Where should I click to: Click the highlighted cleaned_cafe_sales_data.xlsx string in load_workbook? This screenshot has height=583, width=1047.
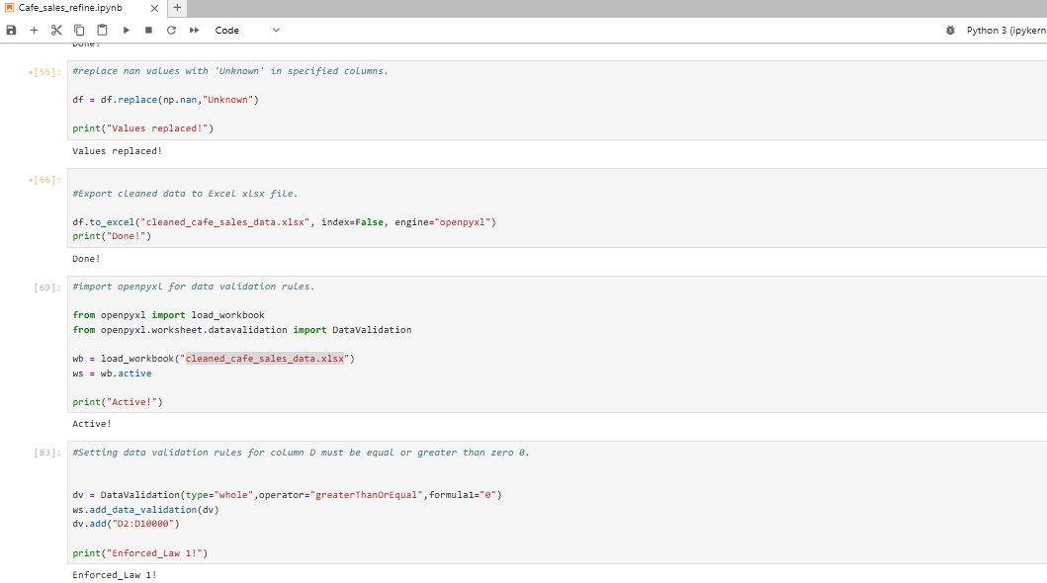tap(265, 359)
